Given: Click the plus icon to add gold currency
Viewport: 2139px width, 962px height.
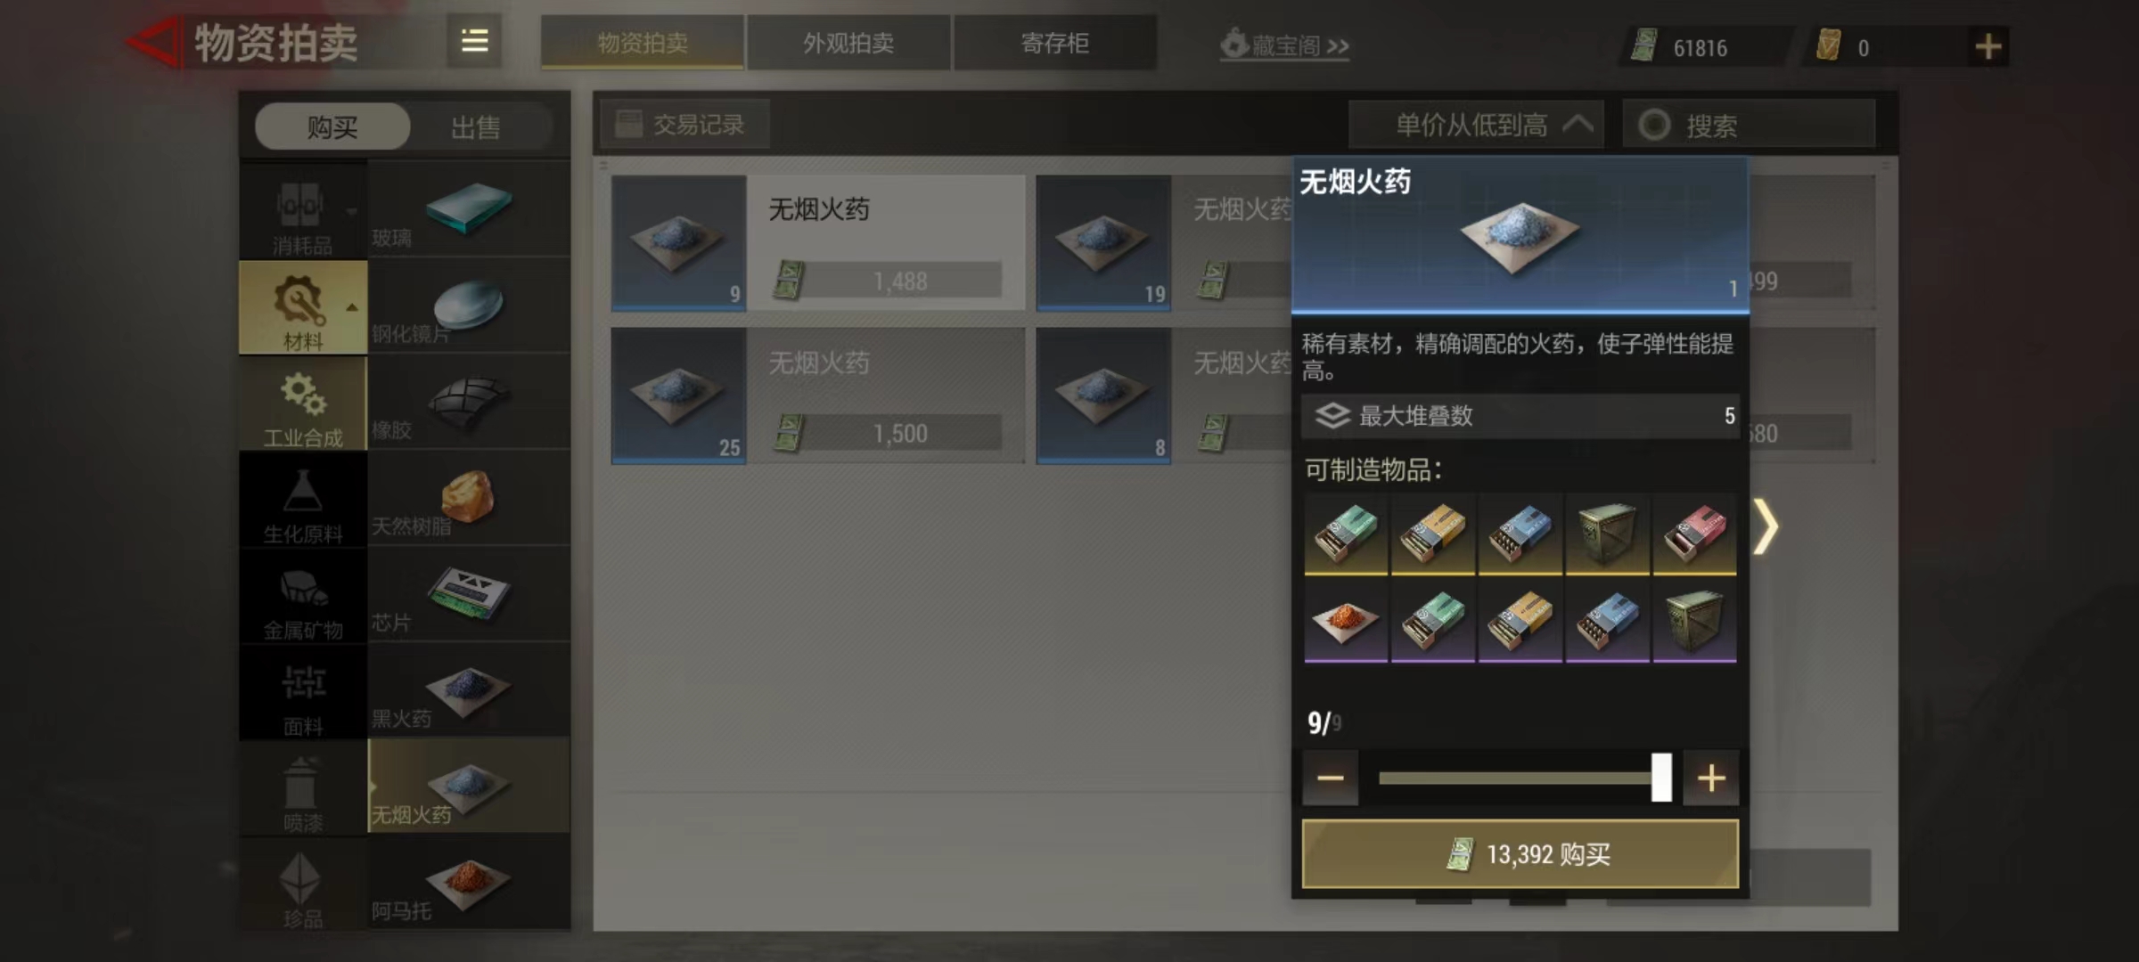Looking at the screenshot, I should 1987,46.
